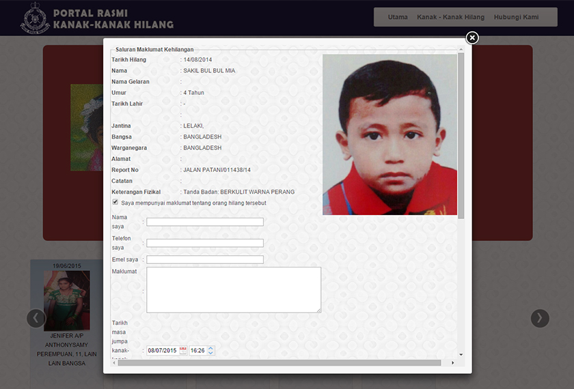574x389 pixels.
Task: Click 'Tanda Badan: BERKULIT WARNA PERANG' text
Action: click(239, 192)
